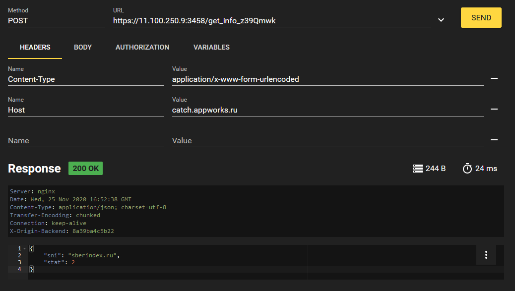Open the Method POST selector

coord(56,21)
